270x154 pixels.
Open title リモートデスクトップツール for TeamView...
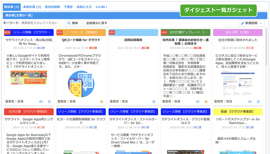click(238, 121)
